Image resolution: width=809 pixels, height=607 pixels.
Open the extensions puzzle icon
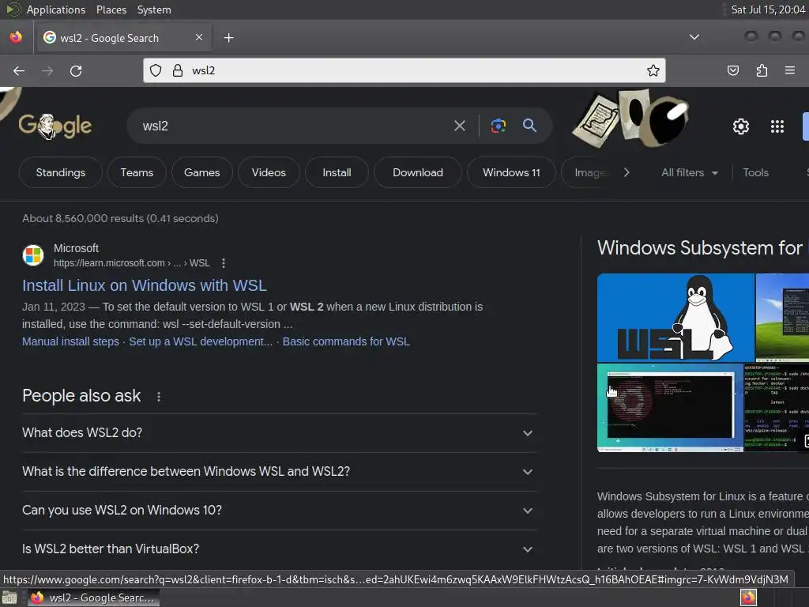click(762, 70)
